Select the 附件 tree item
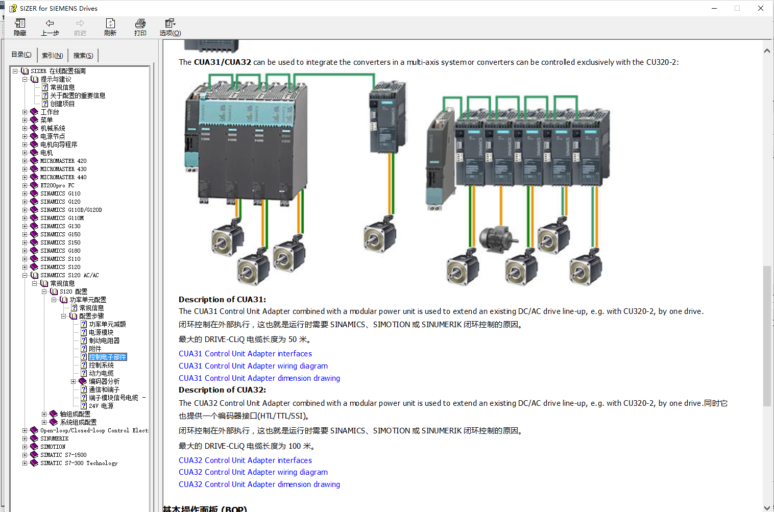Image resolution: width=774 pixels, height=512 pixels. coord(95,349)
